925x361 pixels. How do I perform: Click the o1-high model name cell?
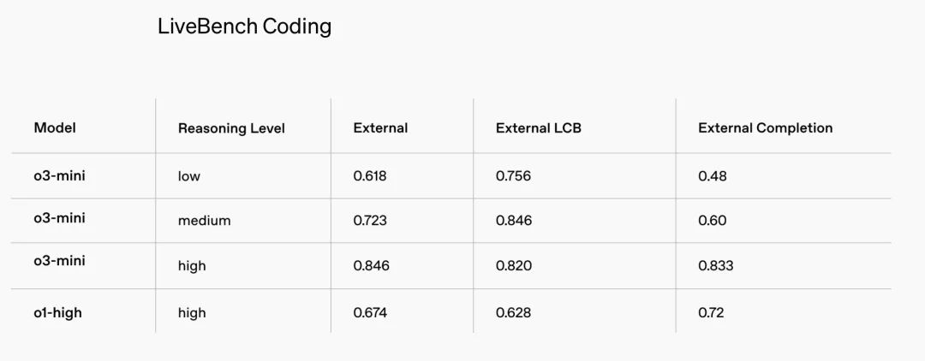58,312
